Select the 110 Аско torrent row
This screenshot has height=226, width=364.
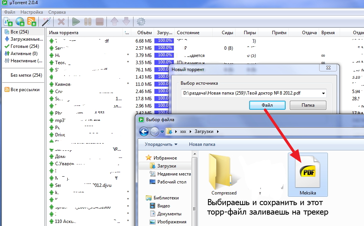pyautogui.click(x=65, y=221)
